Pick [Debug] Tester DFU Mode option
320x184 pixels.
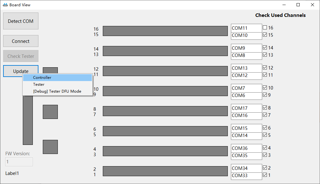tap(57, 91)
